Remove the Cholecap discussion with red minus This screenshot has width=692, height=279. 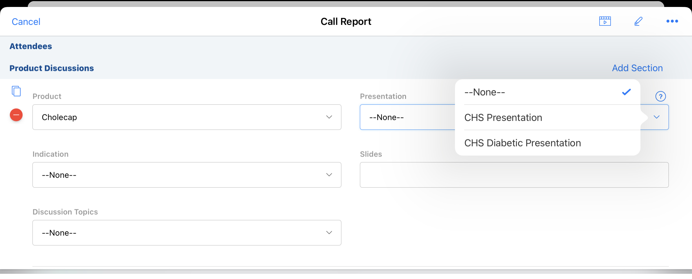[x=16, y=115]
